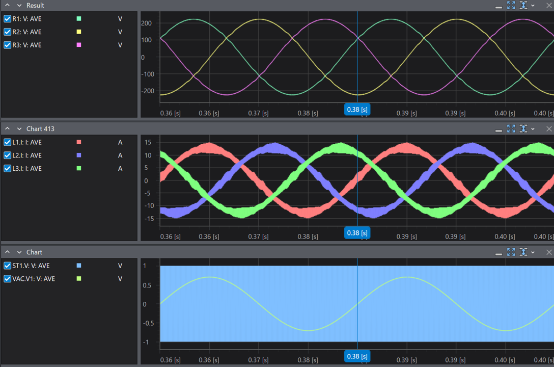Click the R3: V: AVE signal label

pyautogui.click(x=27, y=45)
